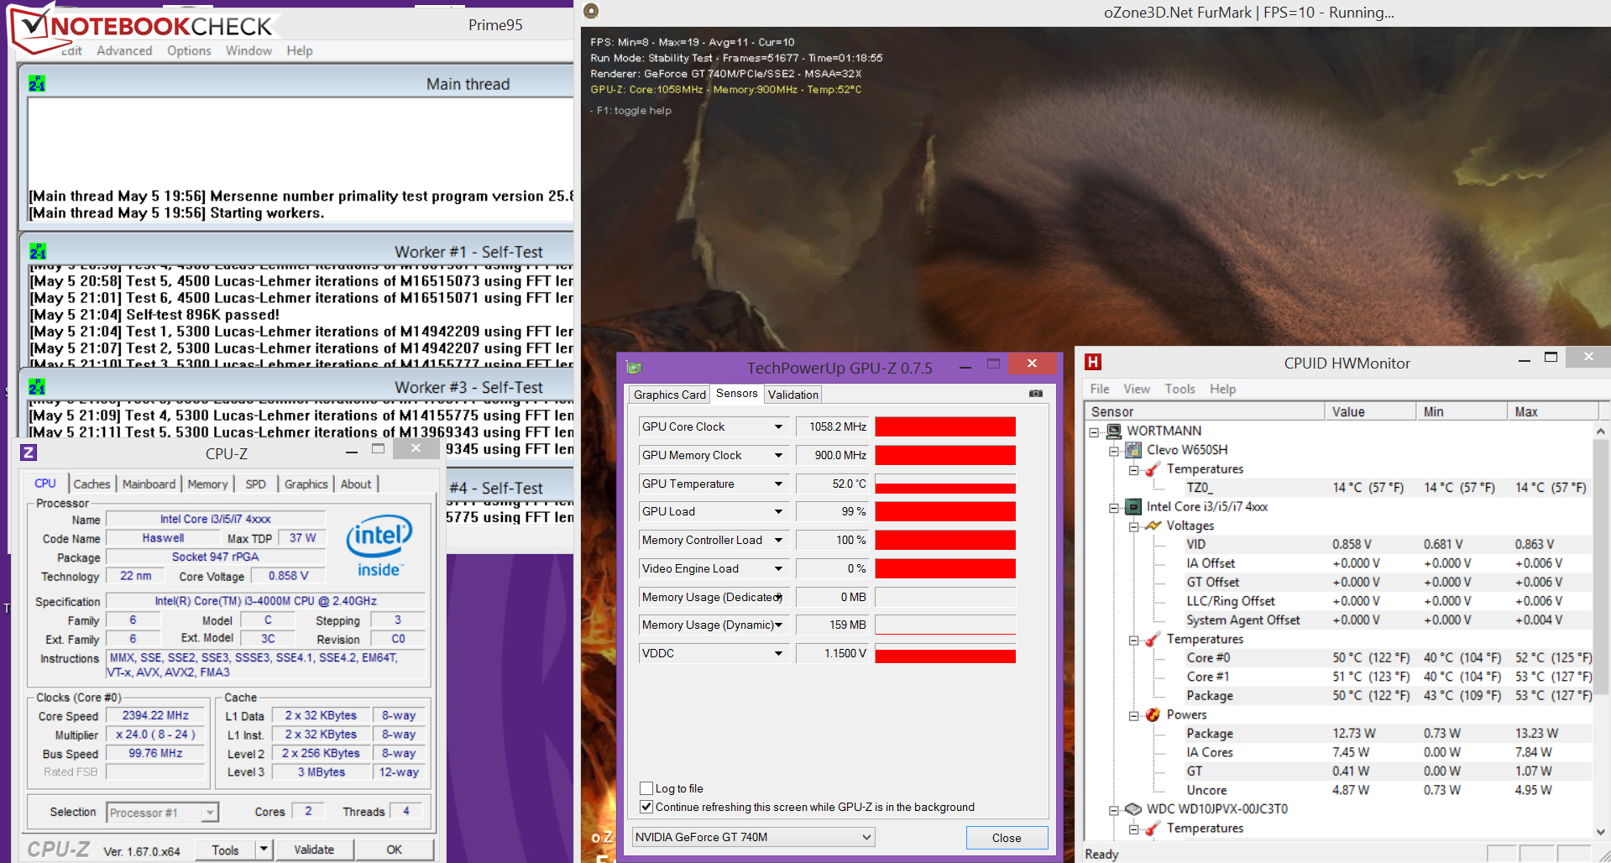1611x863 pixels.
Task: Open the GPU Load sensor dropdown
Action: point(778,511)
